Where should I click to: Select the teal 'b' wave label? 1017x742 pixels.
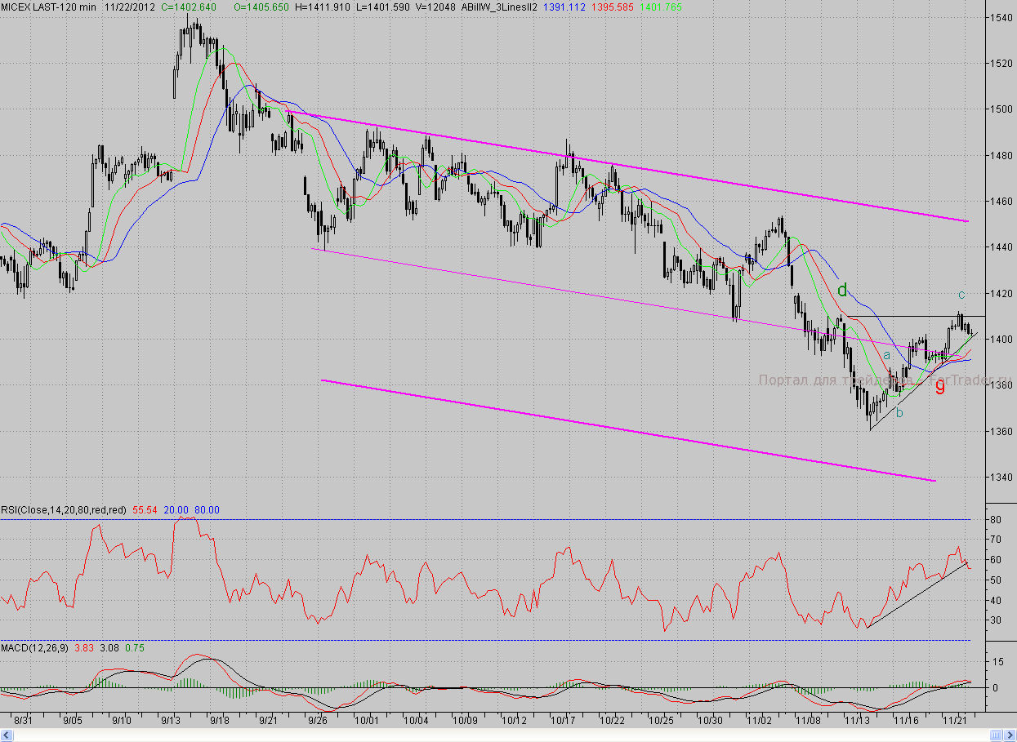pos(899,413)
